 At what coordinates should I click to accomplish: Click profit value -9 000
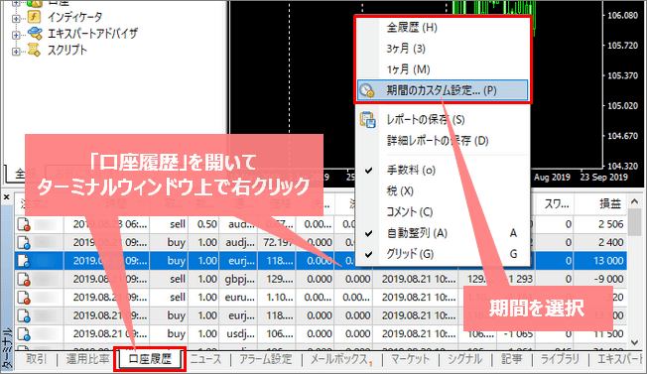coord(608,280)
